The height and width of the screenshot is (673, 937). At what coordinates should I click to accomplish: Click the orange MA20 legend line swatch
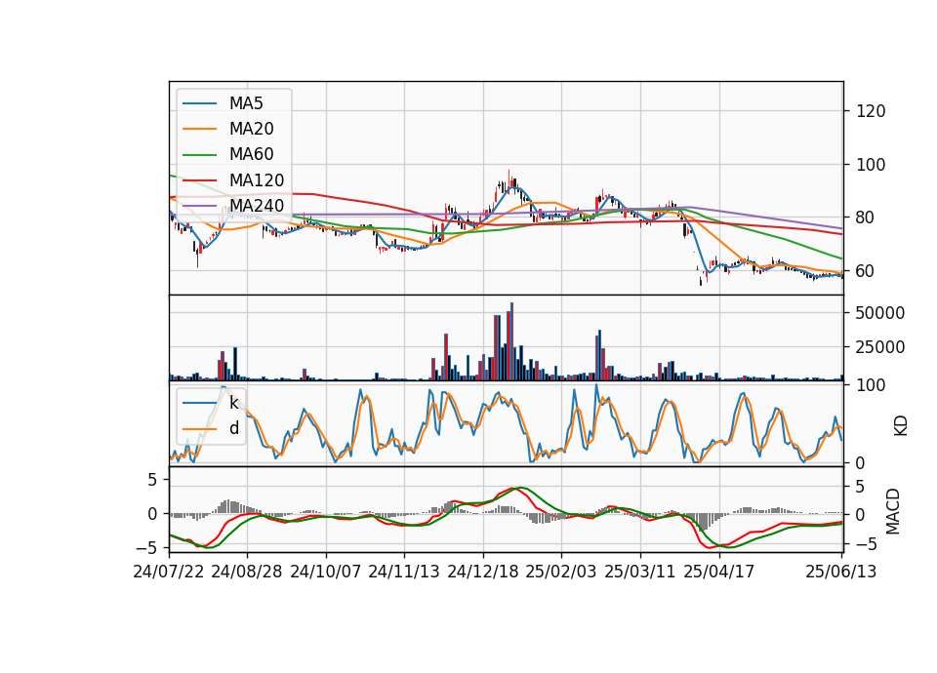(199, 129)
